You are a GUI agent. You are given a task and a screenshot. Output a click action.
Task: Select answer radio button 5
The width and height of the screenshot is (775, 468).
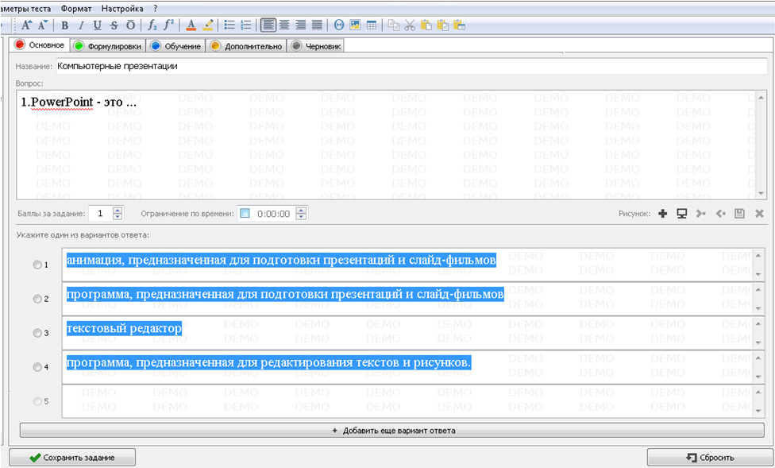pyautogui.click(x=37, y=401)
